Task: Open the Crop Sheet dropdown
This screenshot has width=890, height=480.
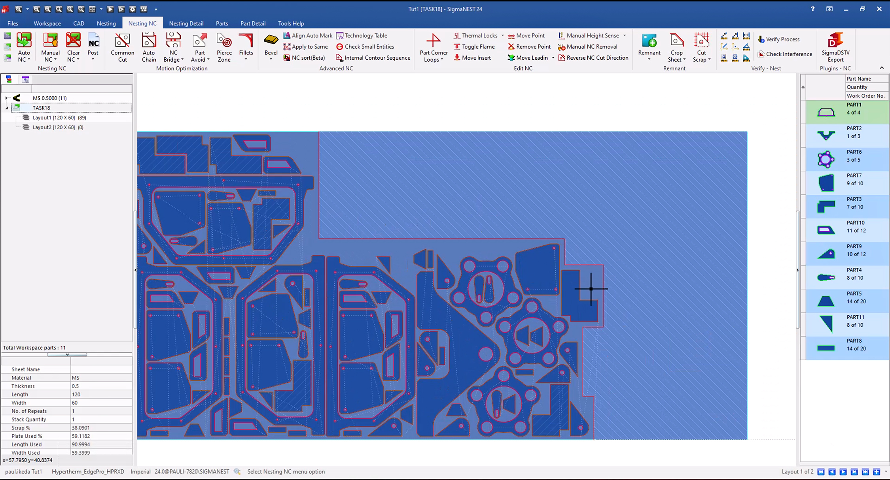Action: click(x=684, y=60)
